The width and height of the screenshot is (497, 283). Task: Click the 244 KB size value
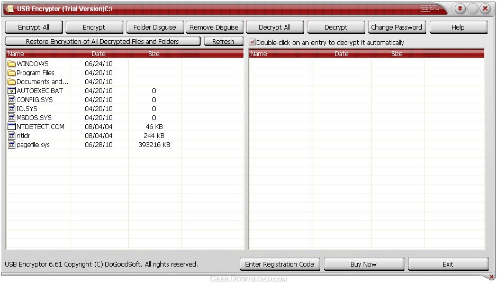tap(155, 135)
